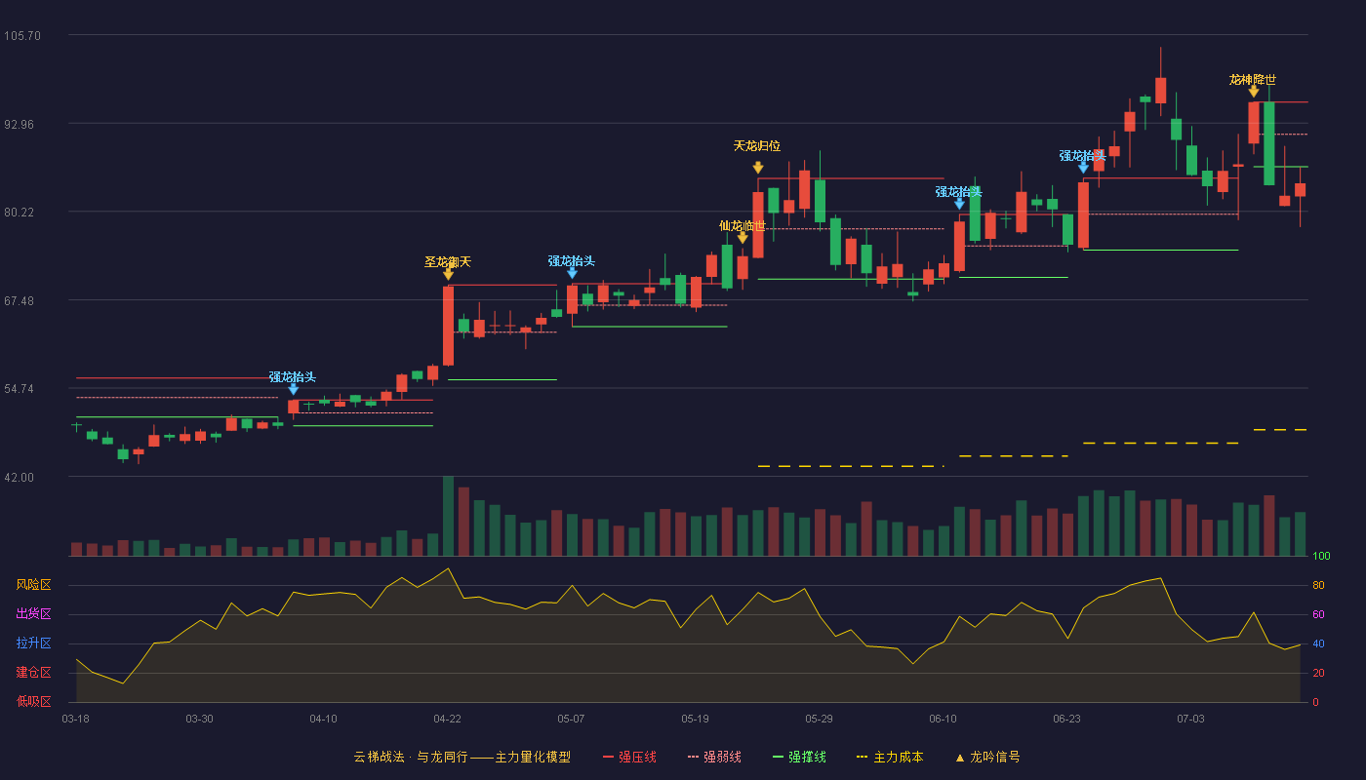Click the 03-18 date label
Screen dimensions: 1366x780
(76, 719)
